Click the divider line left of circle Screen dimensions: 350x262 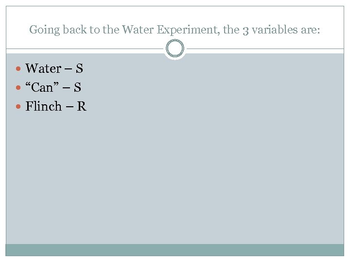tap(83, 49)
